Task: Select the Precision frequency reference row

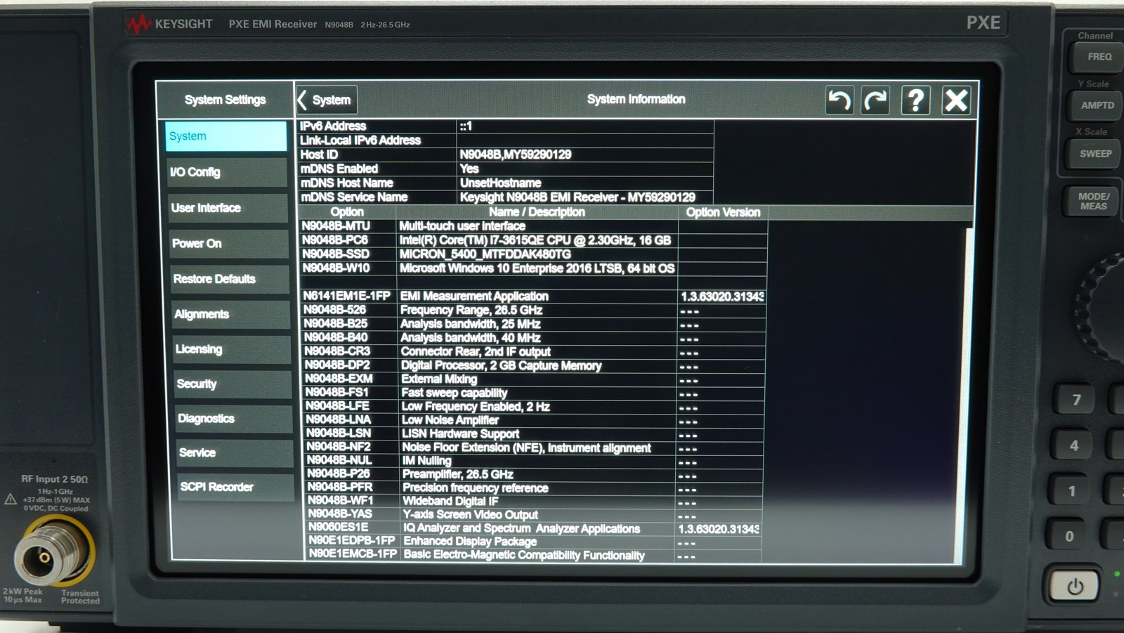Action: coord(533,488)
